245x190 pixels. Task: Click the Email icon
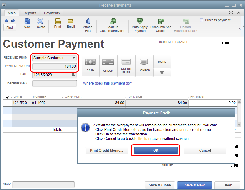[71, 21]
